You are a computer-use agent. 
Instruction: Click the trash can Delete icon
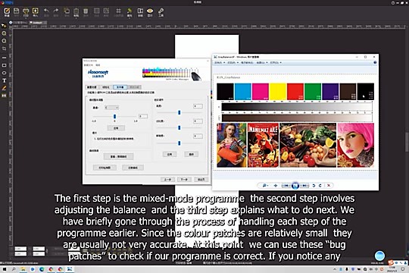coord(86,11)
